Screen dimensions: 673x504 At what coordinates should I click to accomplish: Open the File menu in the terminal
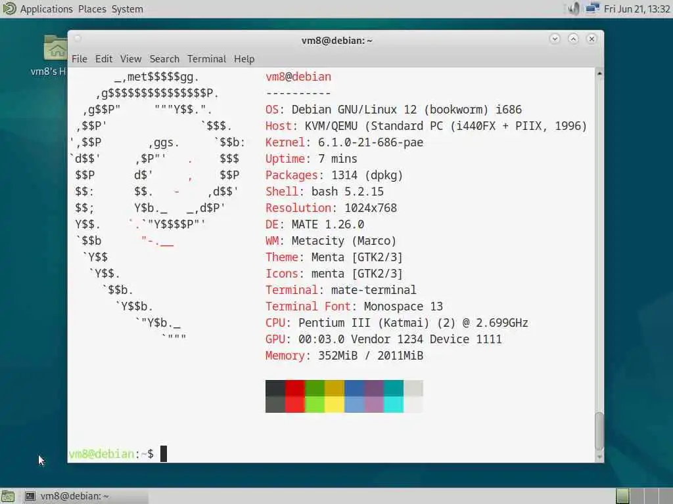coord(80,58)
